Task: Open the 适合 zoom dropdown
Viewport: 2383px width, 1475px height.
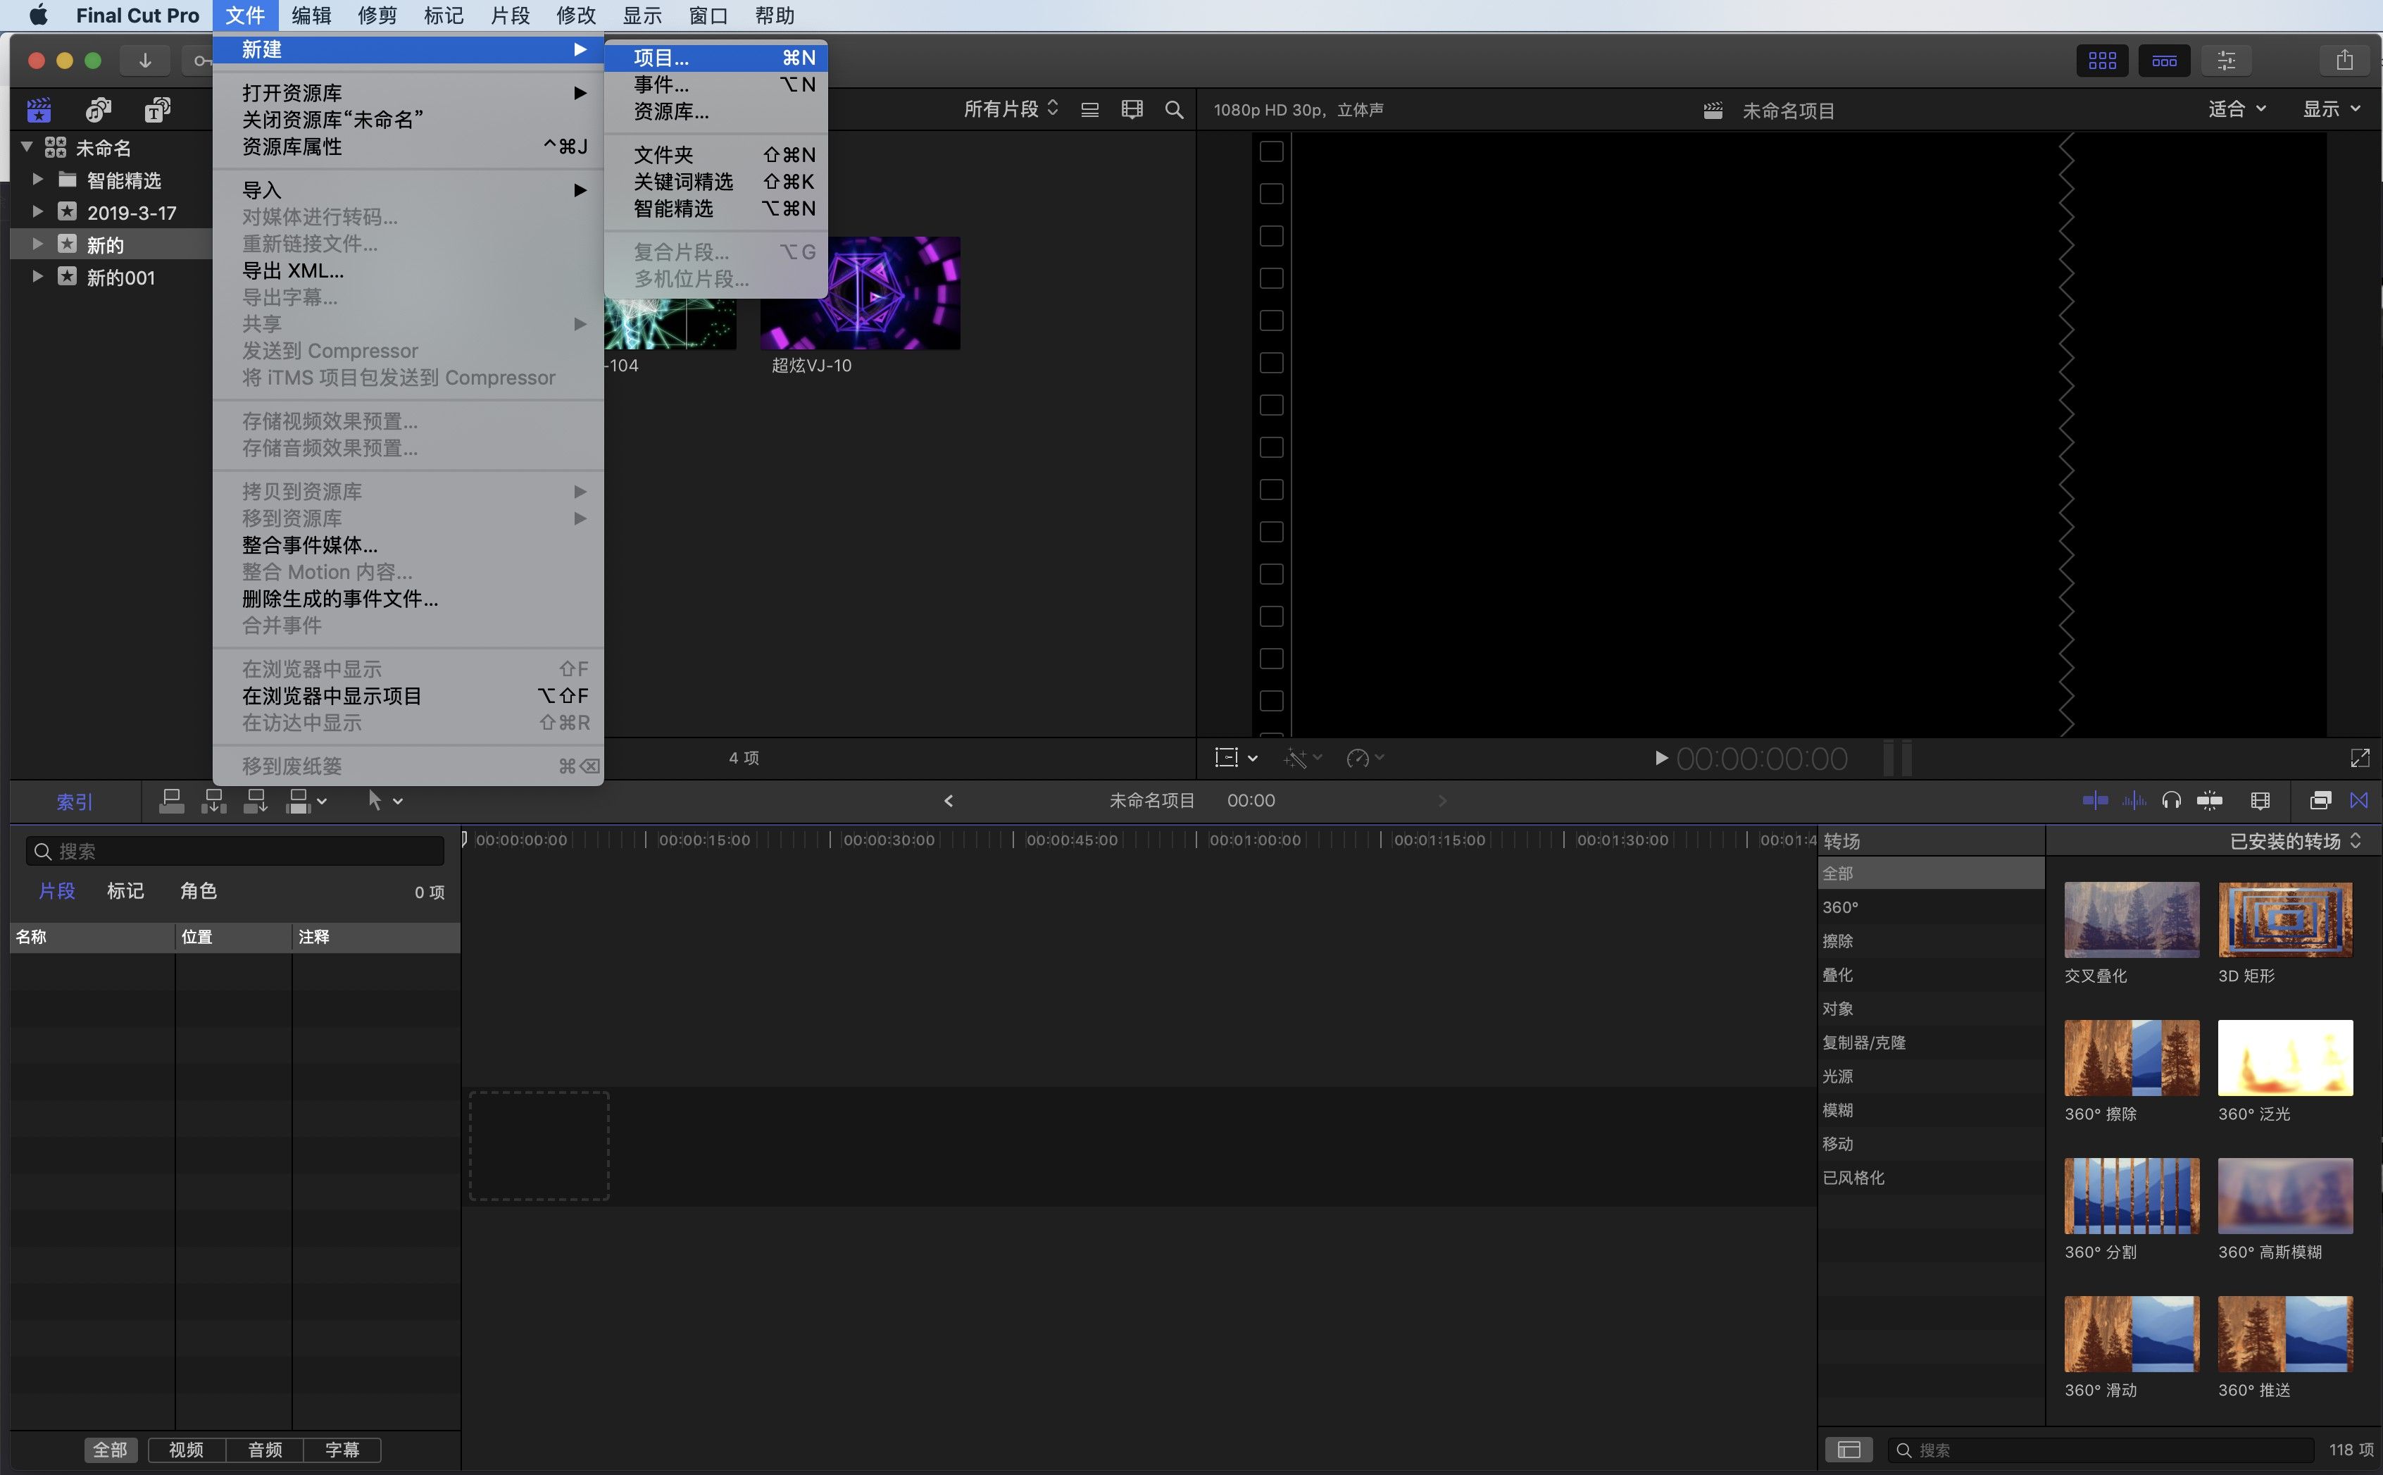Action: [x=2237, y=109]
